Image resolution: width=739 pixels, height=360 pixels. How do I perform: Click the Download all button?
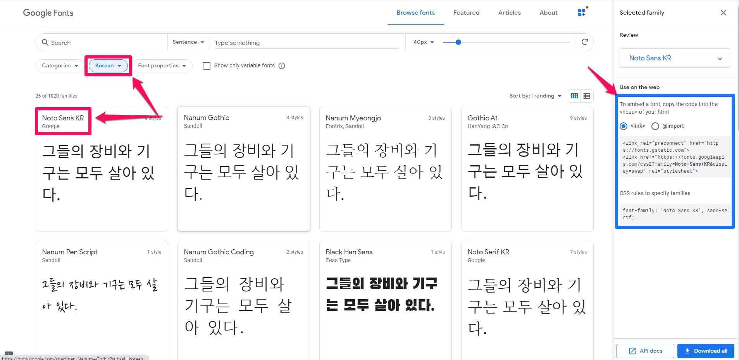click(x=706, y=351)
